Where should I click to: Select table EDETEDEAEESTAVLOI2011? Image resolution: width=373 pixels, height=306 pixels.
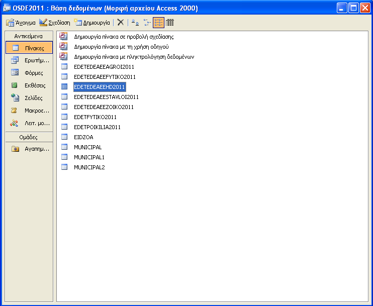106,97
